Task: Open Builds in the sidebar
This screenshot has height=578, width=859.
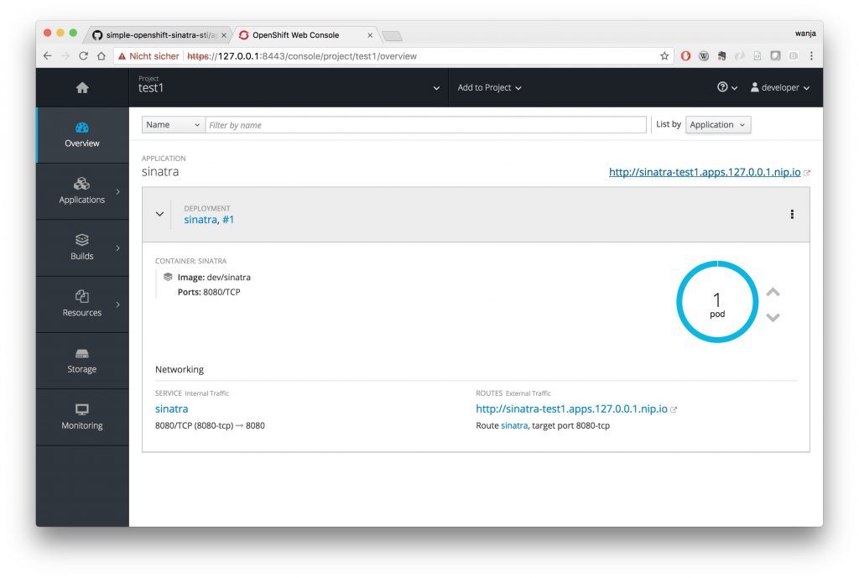Action: (82, 247)
